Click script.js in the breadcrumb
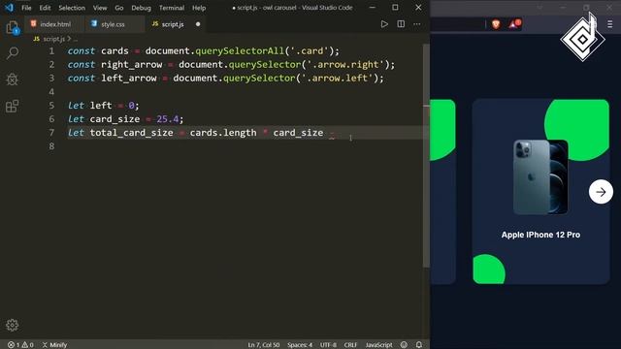621x349 pixels. pyautogui.click(x=53, y=39)
